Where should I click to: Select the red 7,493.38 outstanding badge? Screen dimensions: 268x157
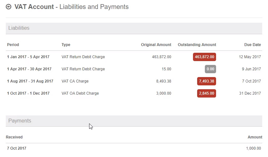206,81
